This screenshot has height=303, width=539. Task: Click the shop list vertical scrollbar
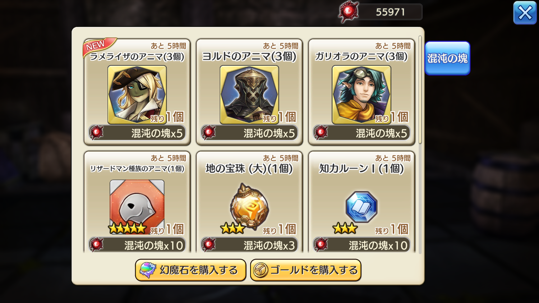(x=420, y=90)
